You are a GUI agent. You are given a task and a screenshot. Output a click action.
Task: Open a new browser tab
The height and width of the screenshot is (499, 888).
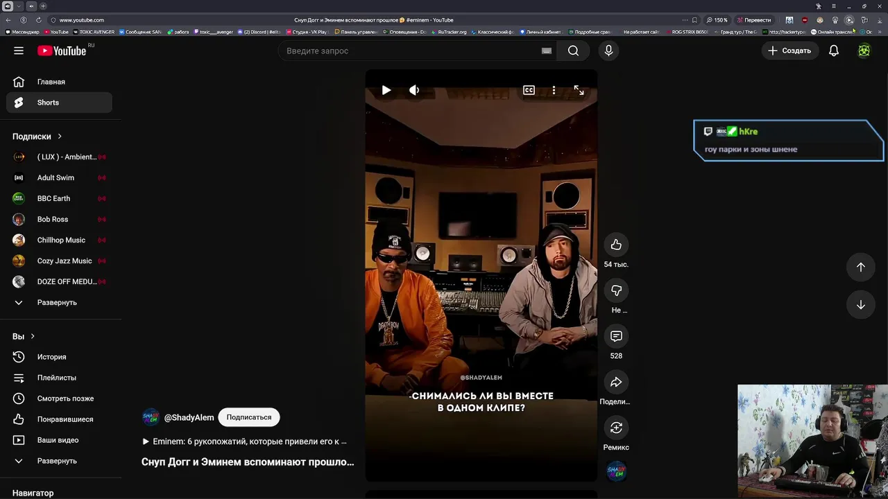point(43,6)
